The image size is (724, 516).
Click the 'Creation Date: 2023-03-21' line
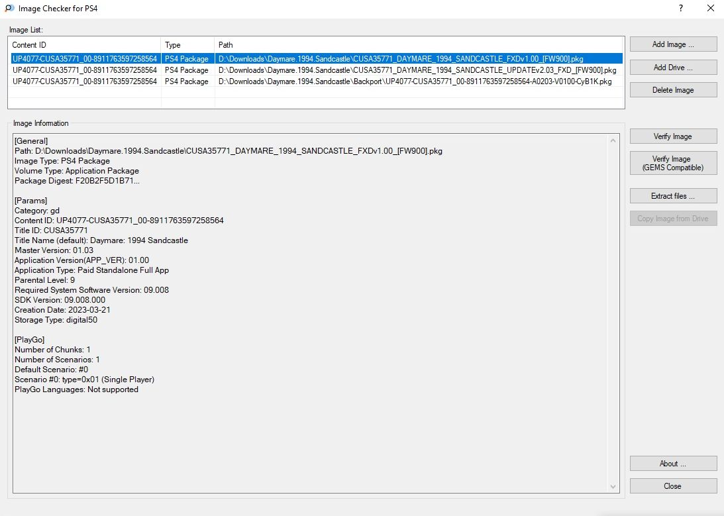click(x=62, y=310)
